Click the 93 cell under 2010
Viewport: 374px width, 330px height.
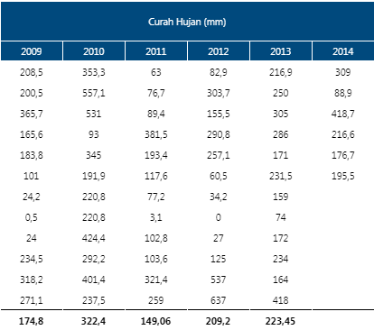click(x=94, y=134)
